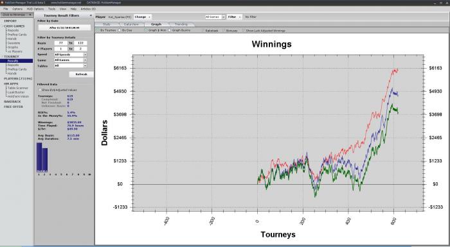This screenshot has height=247, width=450.
Task: Click the Click to Minimize button
Action: tap(16, 15)
